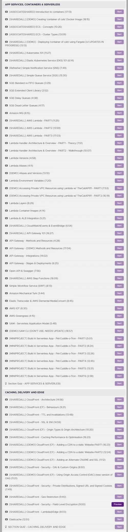Click video icon beside Kubernetes 101 lesson
The image size is (128, 532).
coord(6,53)
